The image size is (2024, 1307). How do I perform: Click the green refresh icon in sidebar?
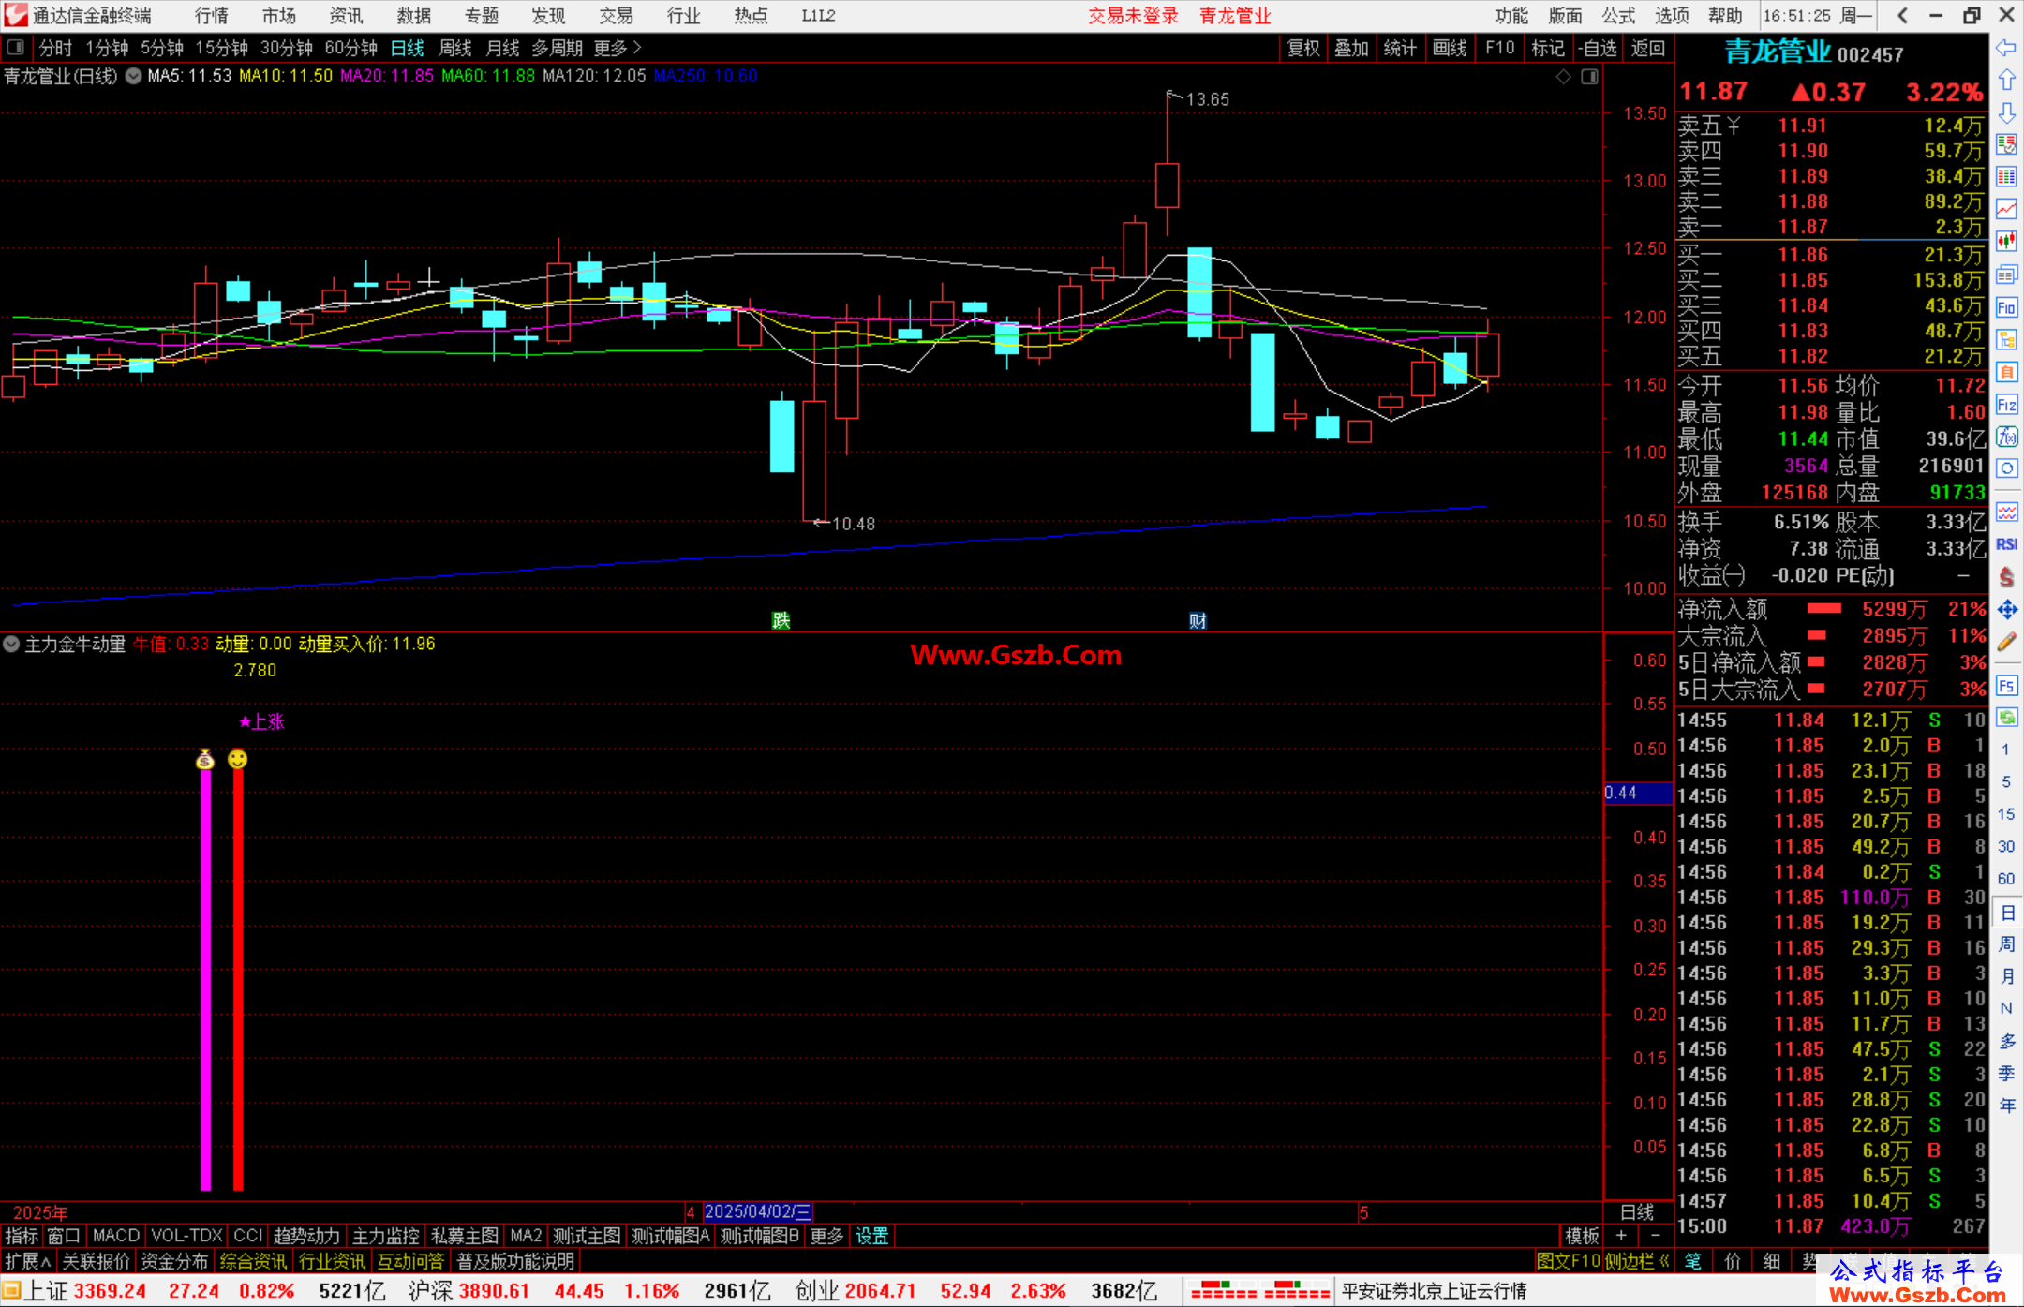(2006, 718)
